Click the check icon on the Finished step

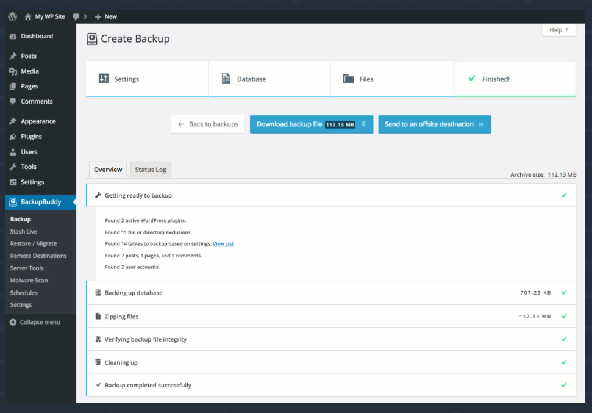tap(471, 79)
